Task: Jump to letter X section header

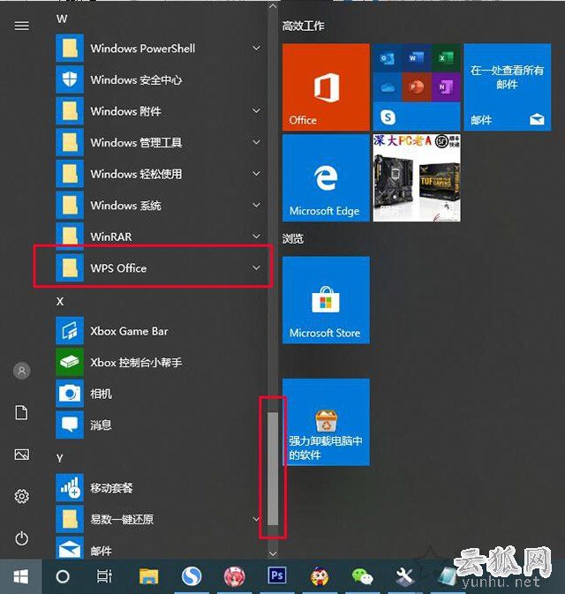Action: [x=60, y=301]
